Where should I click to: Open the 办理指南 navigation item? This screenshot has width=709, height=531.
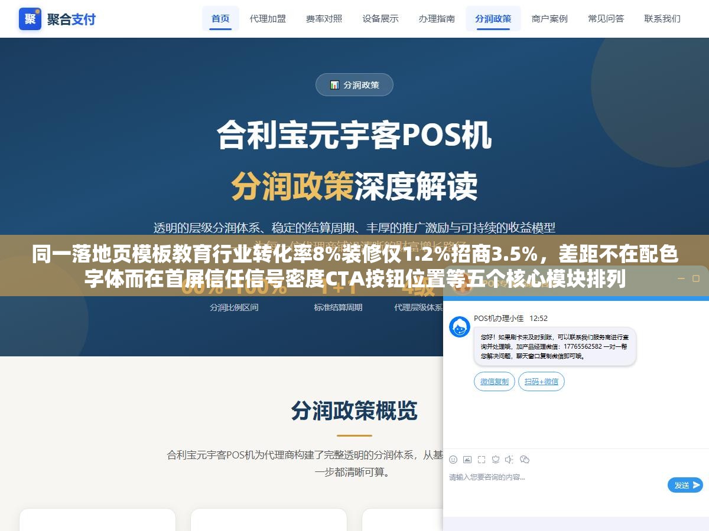click(x=437, y=18)
